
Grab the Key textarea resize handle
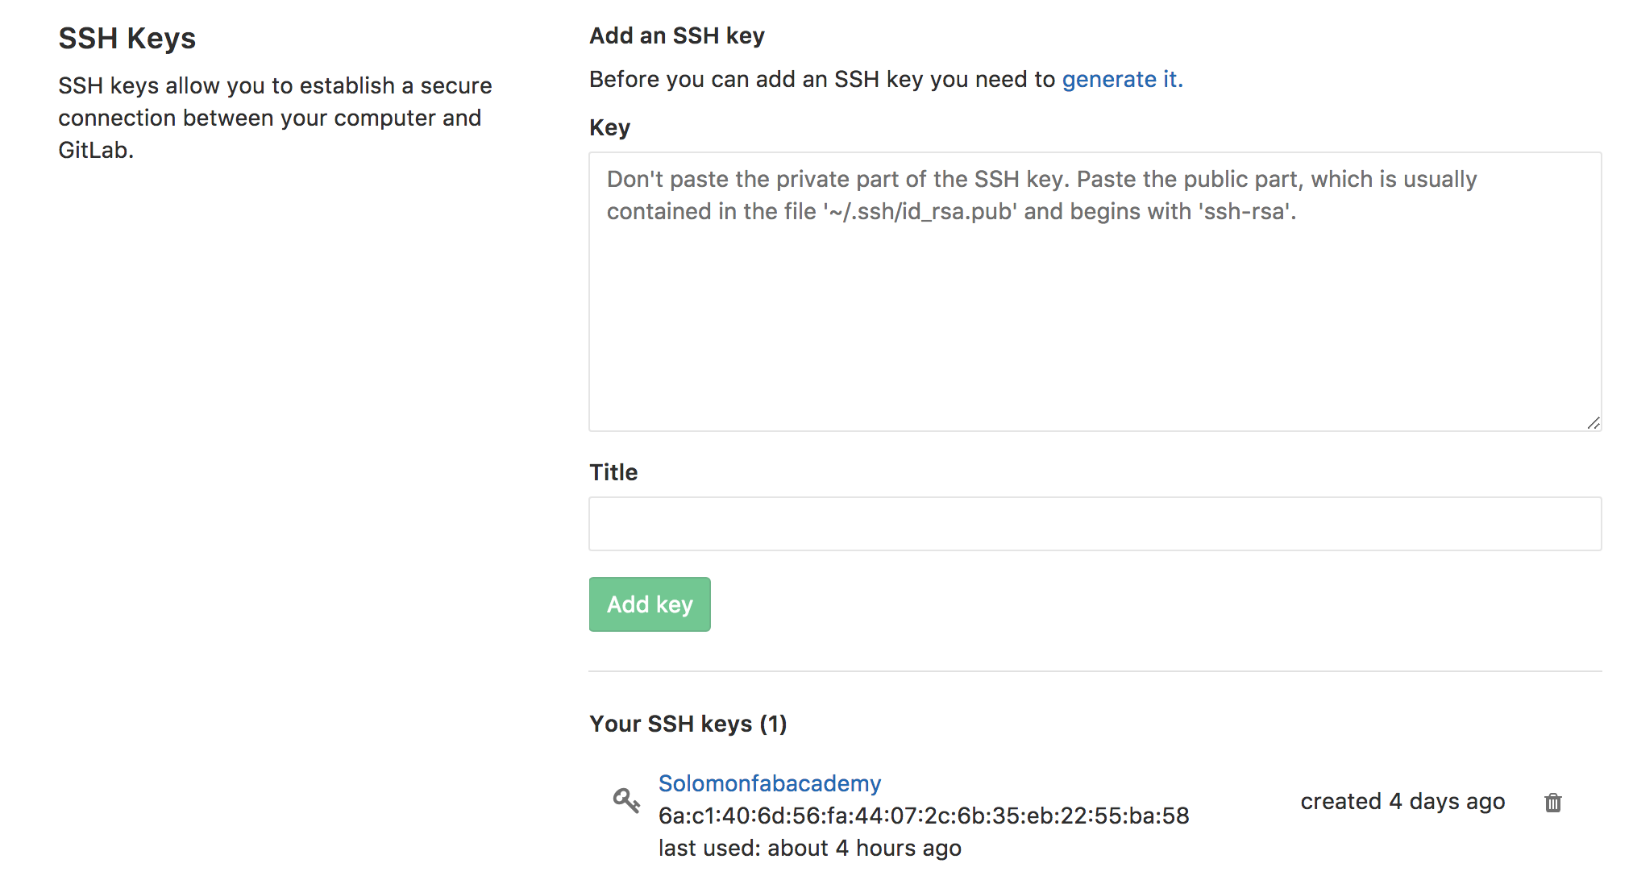coord(1593,422)
